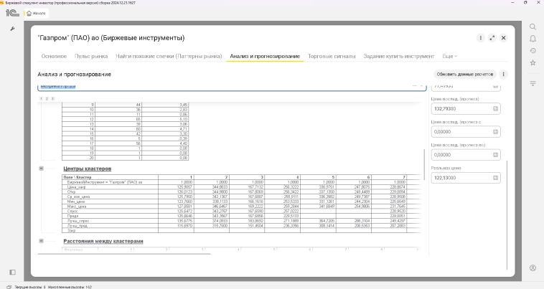Select grouping level 3 in report

[52, 98]
